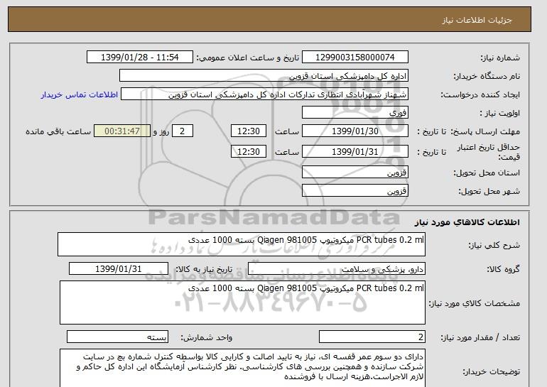The width and height of the screenshot is (547, 387).
Task: Click the مهلت ارسال پاسخ label
Action: (485, 131)
